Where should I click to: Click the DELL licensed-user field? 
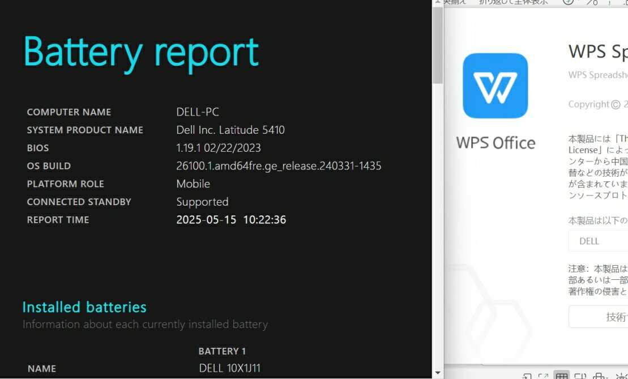pyautogui.click(x=598, y=241)
